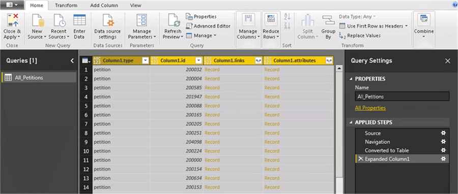Click the Close & Apply icon
The height and width of the screenshot is (194, 458).
pos(12,20)
